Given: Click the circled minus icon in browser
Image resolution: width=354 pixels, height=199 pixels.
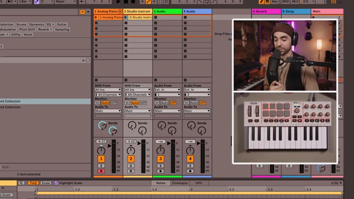Looking at the screenshot, I should [x=88, y=60].
